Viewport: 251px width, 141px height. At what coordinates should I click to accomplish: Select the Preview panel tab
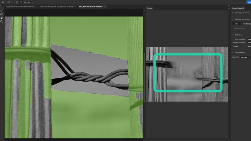[150, 8]
